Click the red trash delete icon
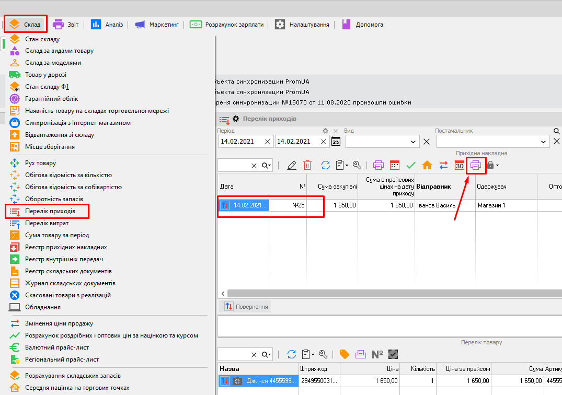562x395 pixels. coord(307,165)
